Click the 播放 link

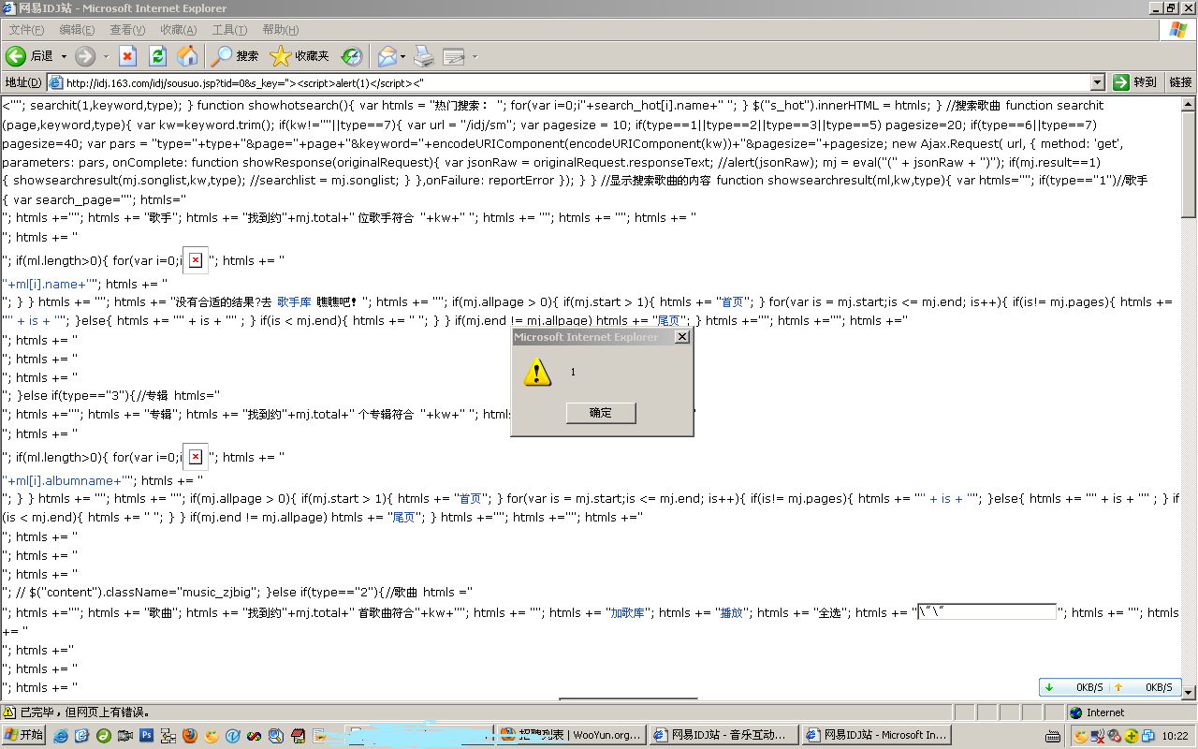tap(732, 613)
